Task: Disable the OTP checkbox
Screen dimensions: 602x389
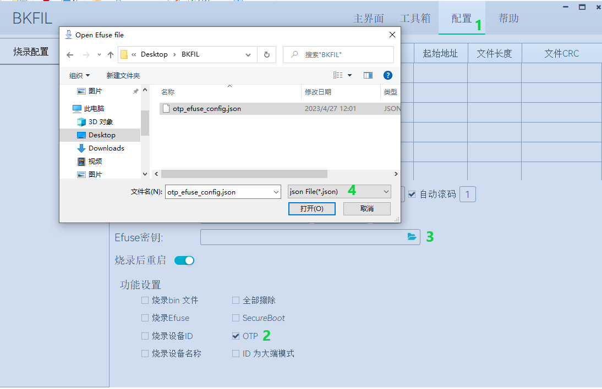Action: [x=236, y=336]
